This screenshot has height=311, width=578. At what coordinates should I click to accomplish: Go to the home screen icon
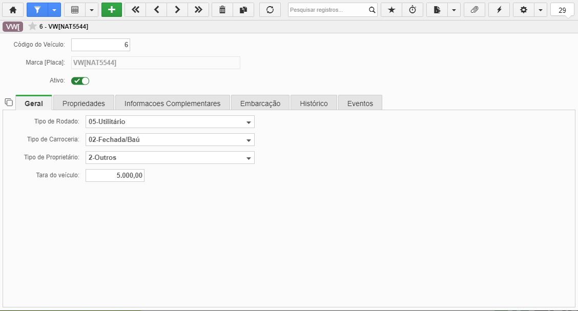click(x=13, y=10)
